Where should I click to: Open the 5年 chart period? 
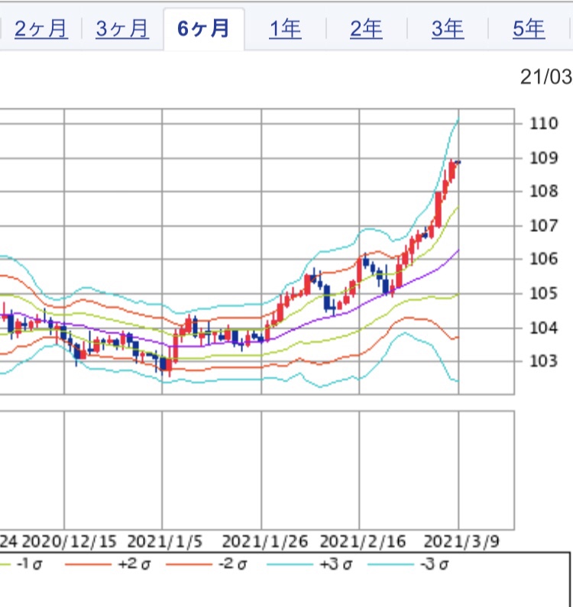click(529, 29)
